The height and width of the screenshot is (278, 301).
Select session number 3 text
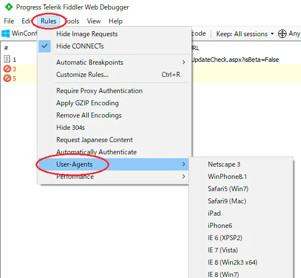point(14,69)
